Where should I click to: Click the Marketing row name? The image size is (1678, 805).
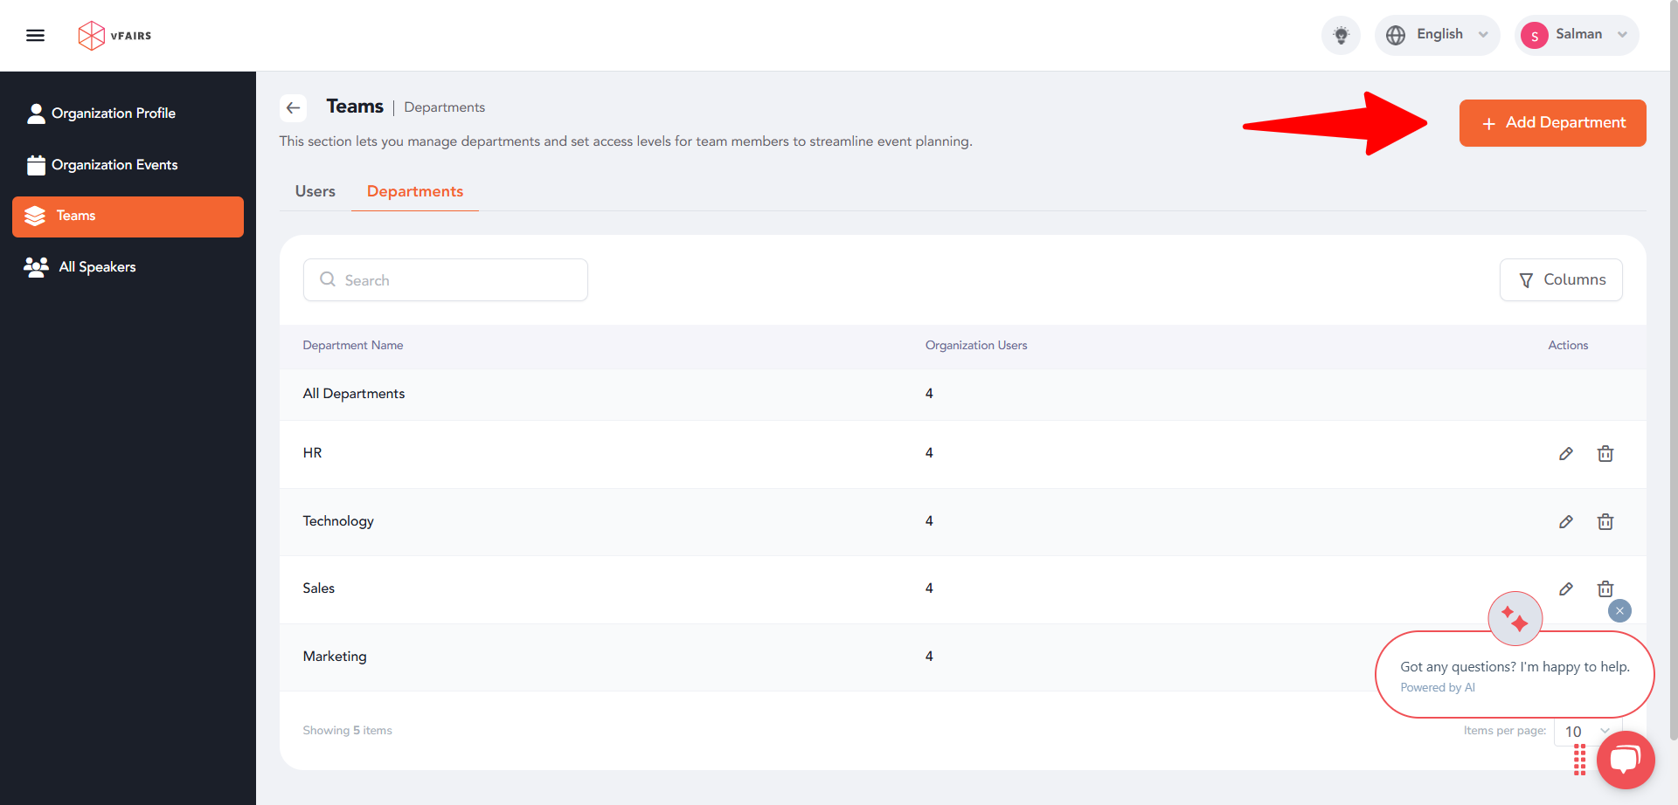(335, 657)
